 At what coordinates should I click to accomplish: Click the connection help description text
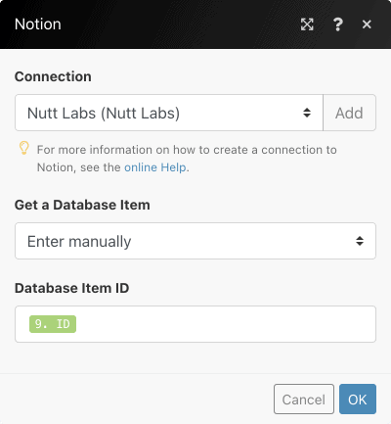187,159
